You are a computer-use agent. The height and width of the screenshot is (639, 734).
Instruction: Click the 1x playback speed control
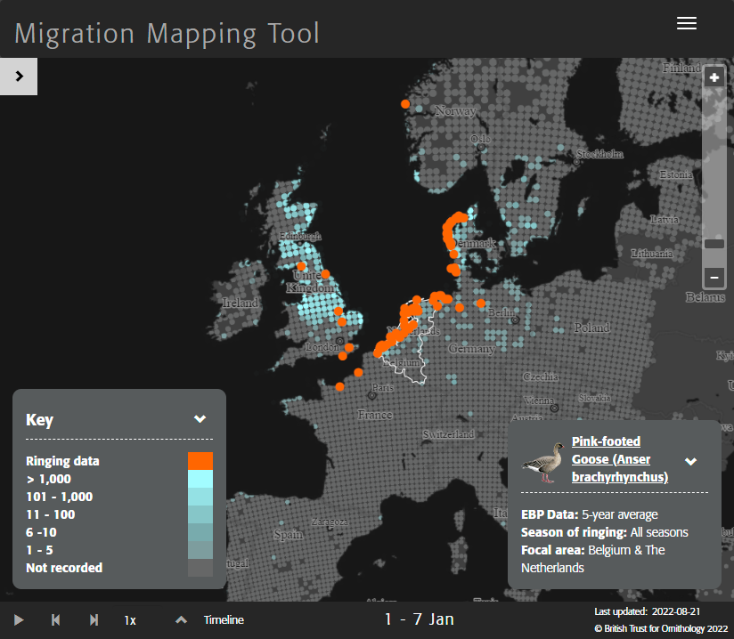tap(129, 619)
